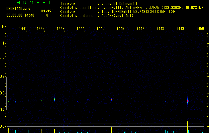
Task: Click the 1445 time axis marker
Action: coord(100,29)
